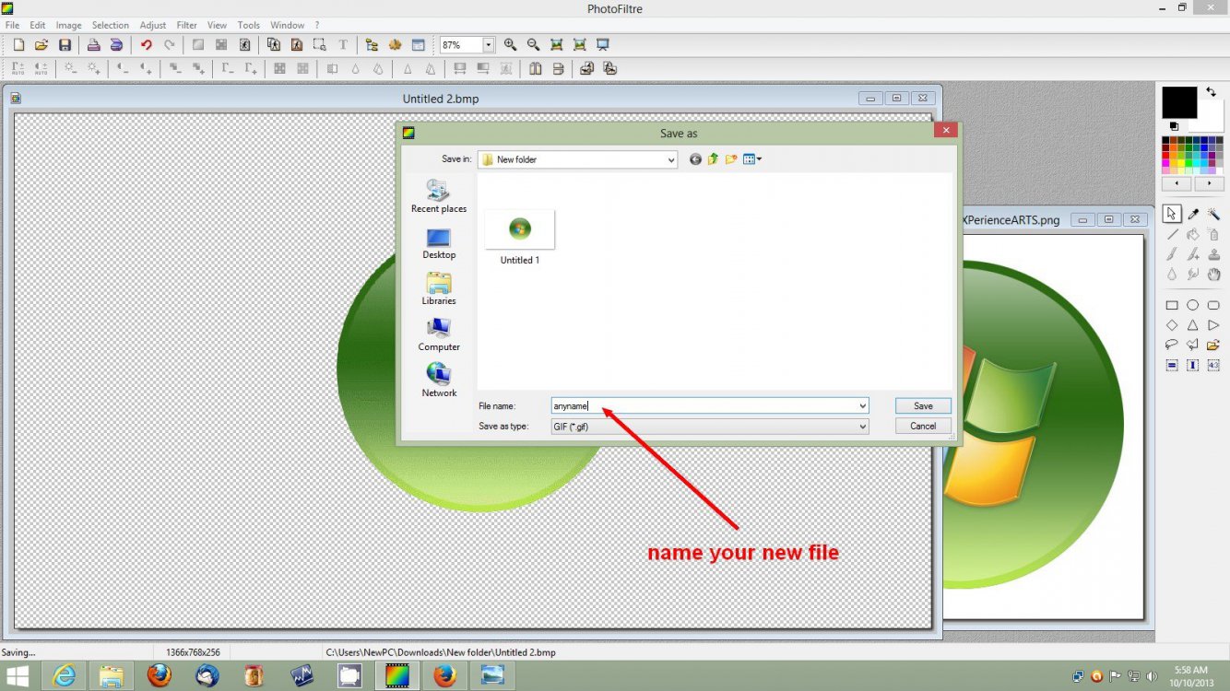Open the Filter menu
Screen dimensions: 1230x691
click(x=187, y=25)
